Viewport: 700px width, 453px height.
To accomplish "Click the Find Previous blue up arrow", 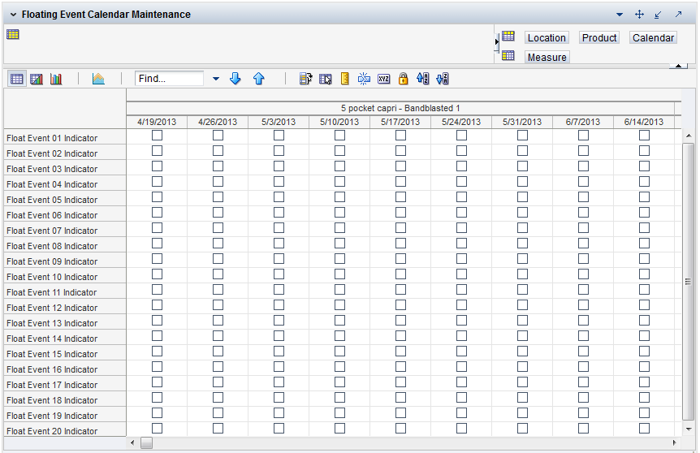I will [x=259, y=79].
